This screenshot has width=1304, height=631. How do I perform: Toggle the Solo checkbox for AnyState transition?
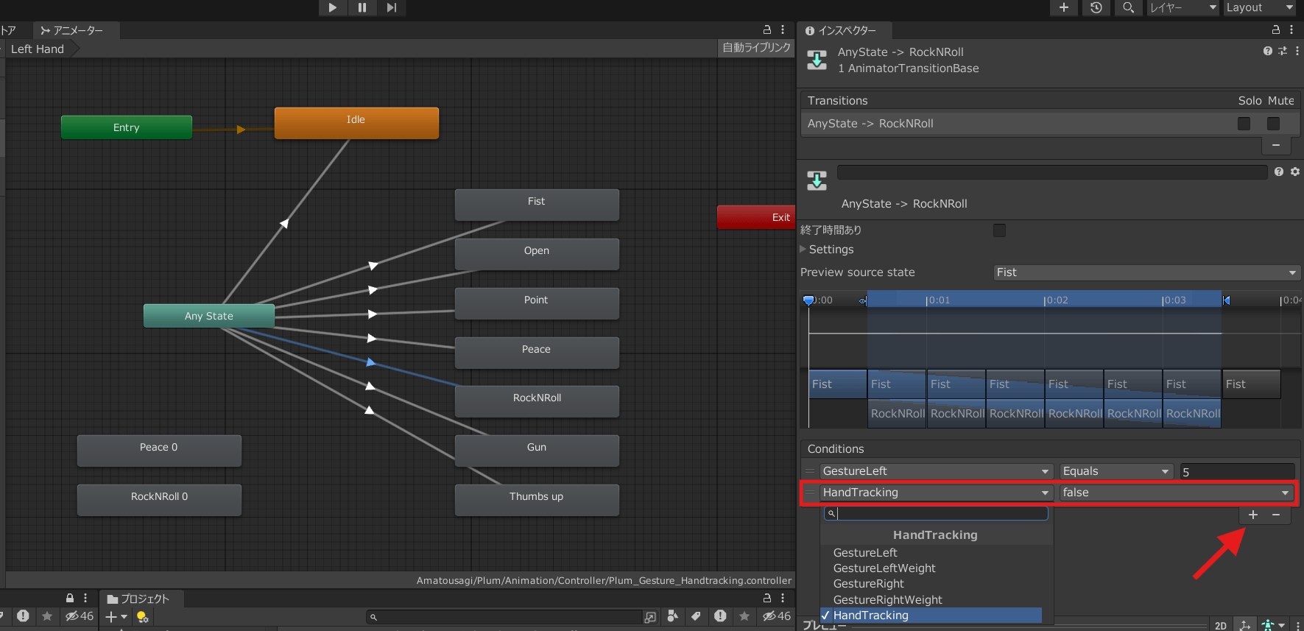[1244, 124]
